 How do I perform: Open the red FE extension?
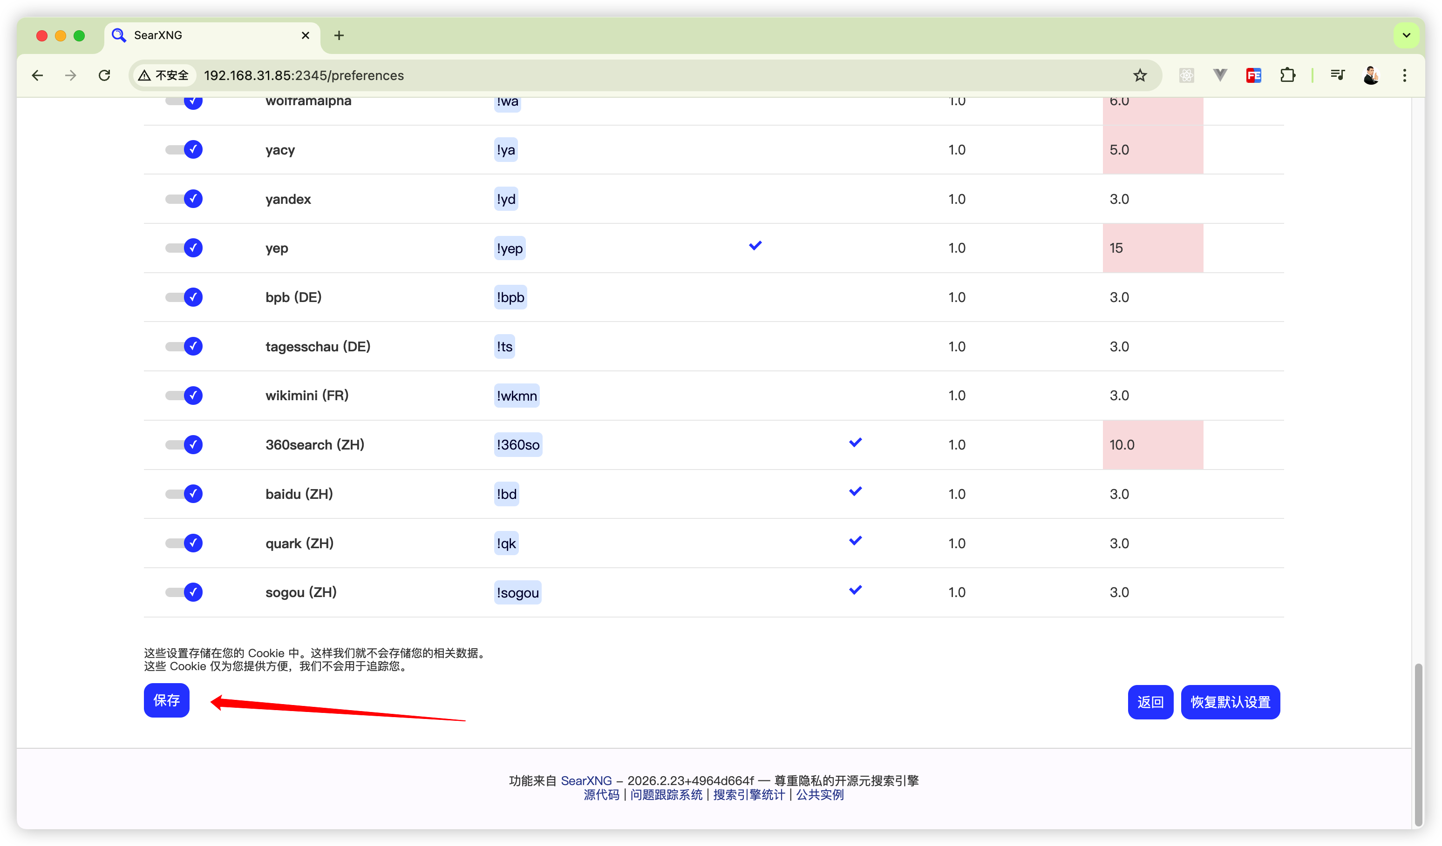tap(1253, 75)
